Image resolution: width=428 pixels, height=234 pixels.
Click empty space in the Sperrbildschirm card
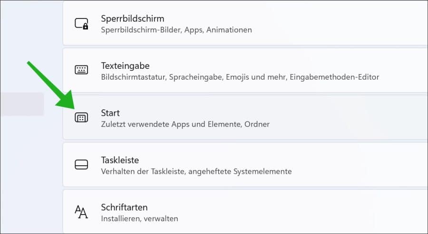342,24
